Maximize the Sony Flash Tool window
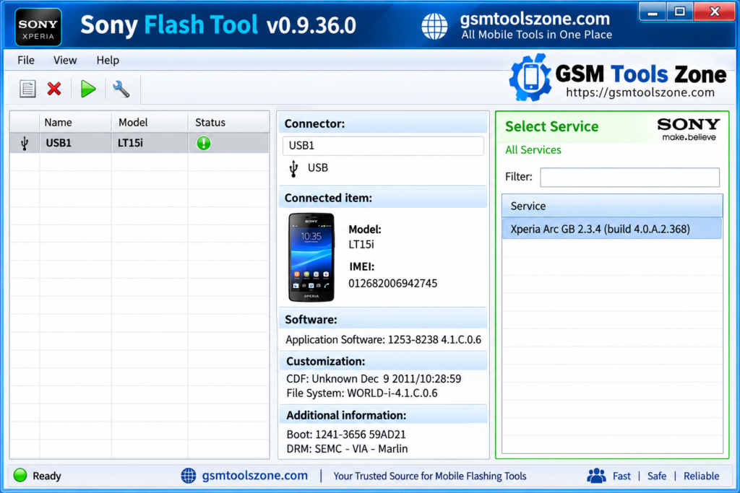 679,12
